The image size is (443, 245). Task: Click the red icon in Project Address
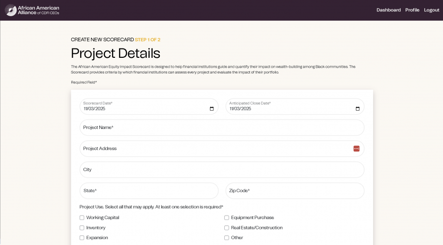356,148
